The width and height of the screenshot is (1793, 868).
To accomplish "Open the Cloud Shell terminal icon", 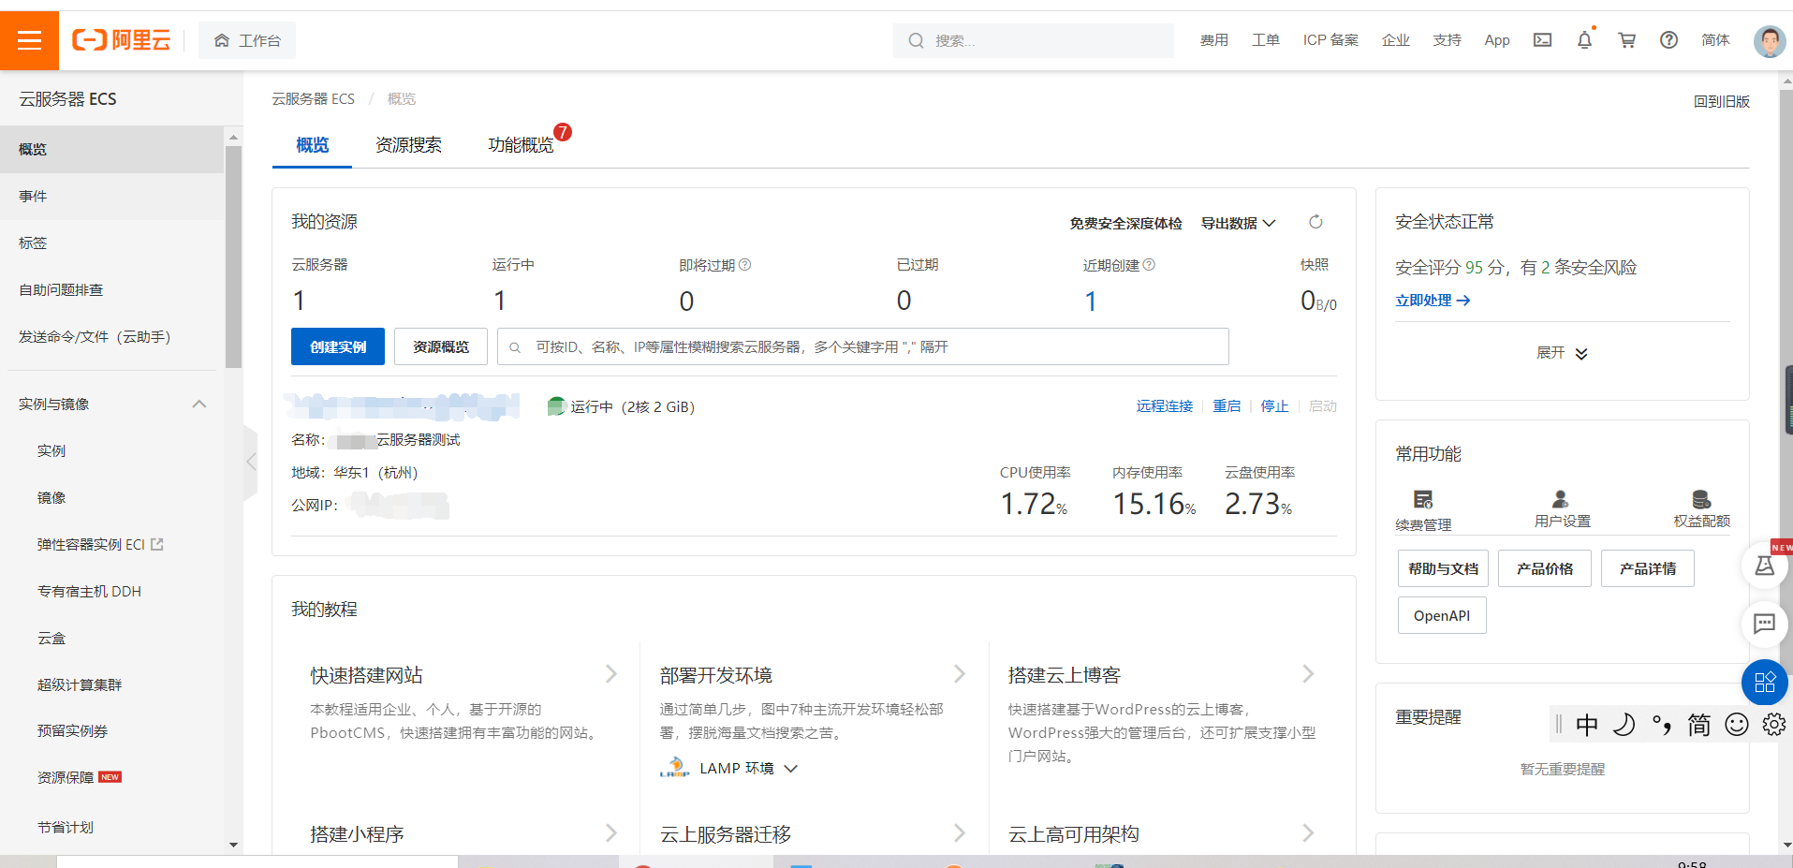I will pos(1542,40).
